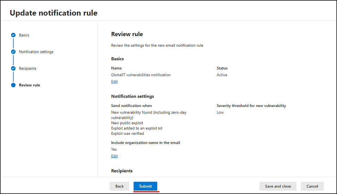Click the bold 'Basics' section heading
Image resolution: width=337 pixels, height=194 pixels.
[117, 59]
